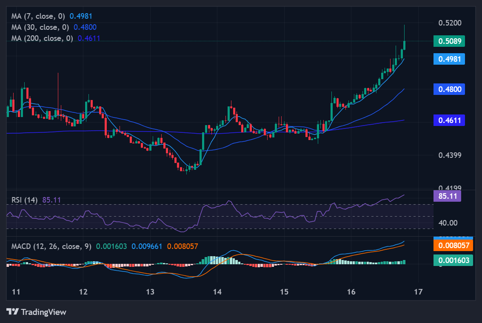Click the purple 85.11 RSI value tag
This screenshot has height=323, width=482.
pos(447,196)
